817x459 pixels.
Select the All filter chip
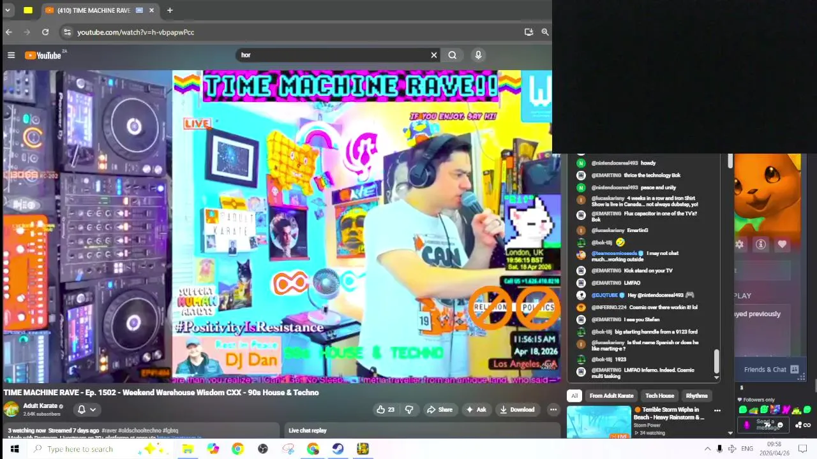574,395
